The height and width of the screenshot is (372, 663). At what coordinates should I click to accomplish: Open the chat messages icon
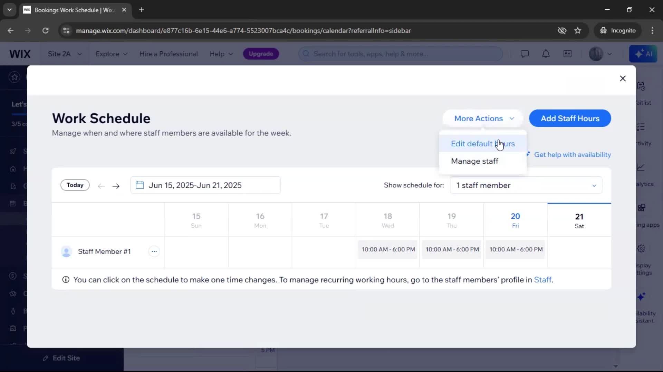click(525, 54)
